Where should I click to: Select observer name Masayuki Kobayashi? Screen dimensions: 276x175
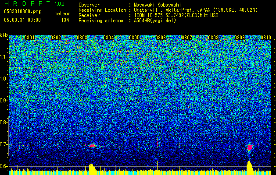157,5
